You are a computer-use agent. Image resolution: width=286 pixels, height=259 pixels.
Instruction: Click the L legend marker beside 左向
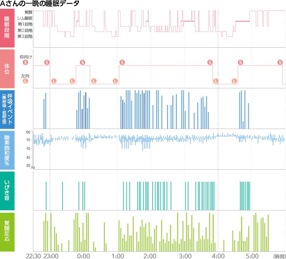coord(25,81)
